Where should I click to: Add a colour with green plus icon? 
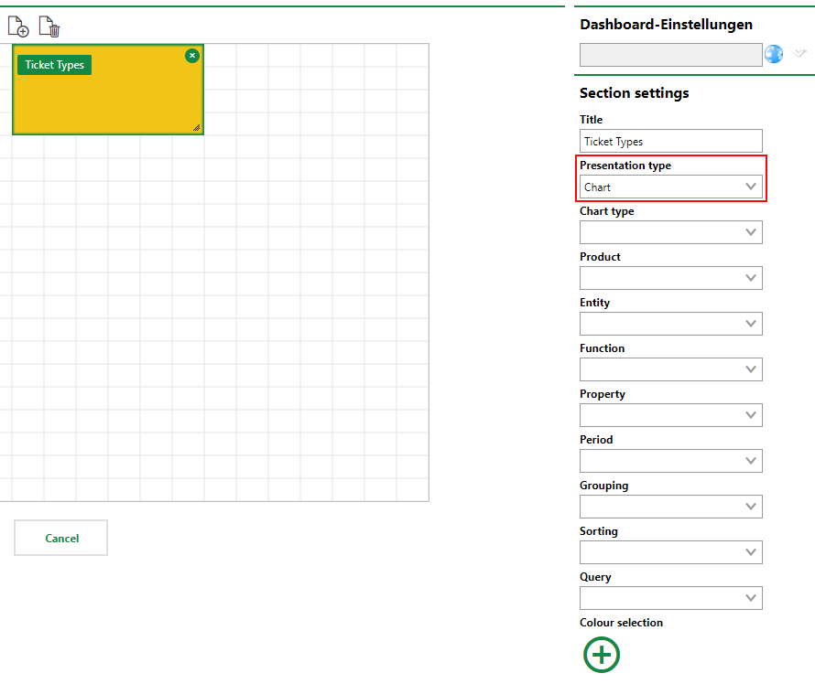coord(601,655)
